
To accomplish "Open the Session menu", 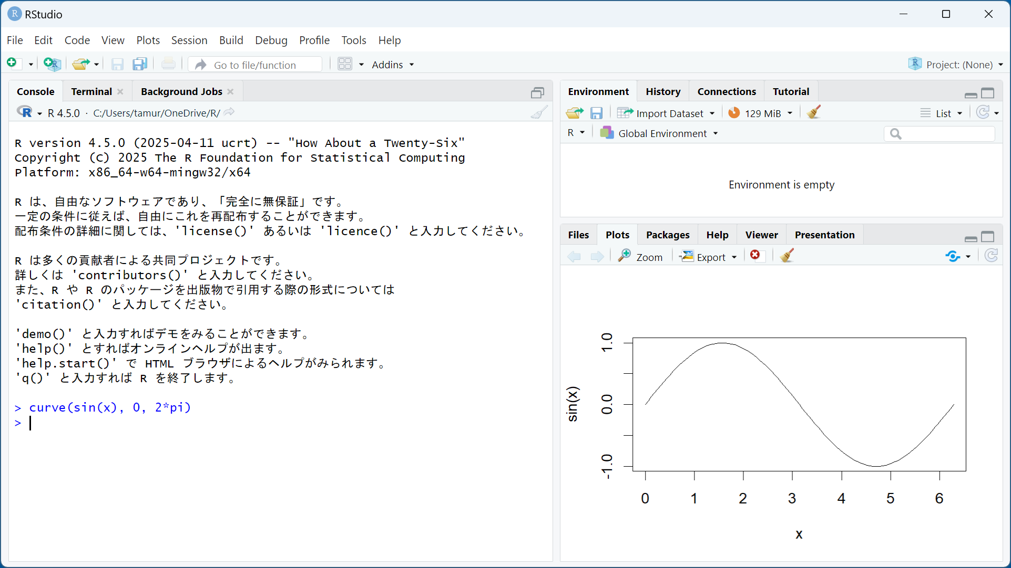I will 189,40.
